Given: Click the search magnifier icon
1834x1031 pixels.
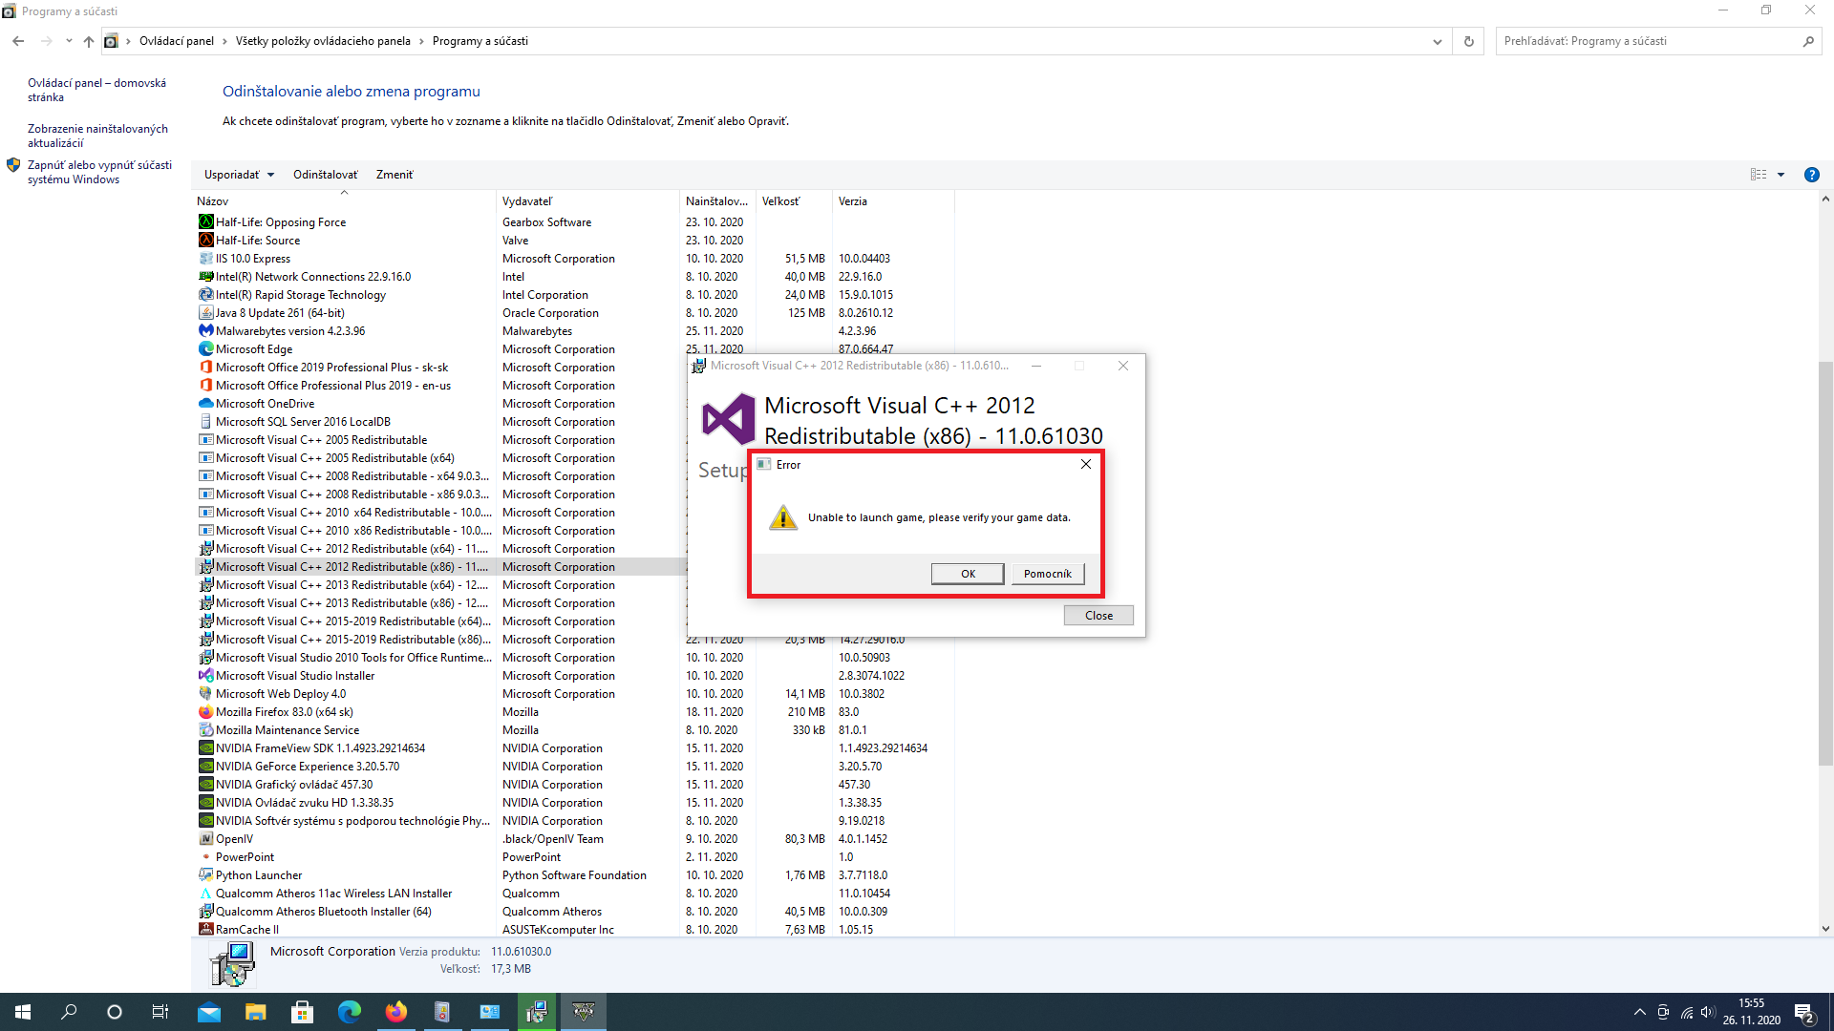Looking at the screenshot, I should coord(1808,41).
